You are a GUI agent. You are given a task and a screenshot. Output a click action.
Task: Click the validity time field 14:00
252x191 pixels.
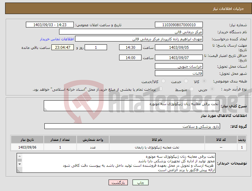pyautogui.click(x=130, y=57)
